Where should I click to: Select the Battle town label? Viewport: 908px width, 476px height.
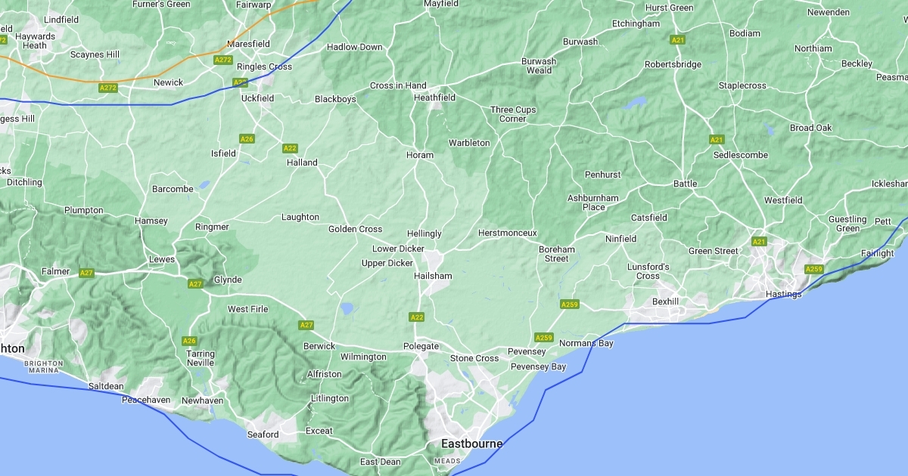(x=685, y=184)
